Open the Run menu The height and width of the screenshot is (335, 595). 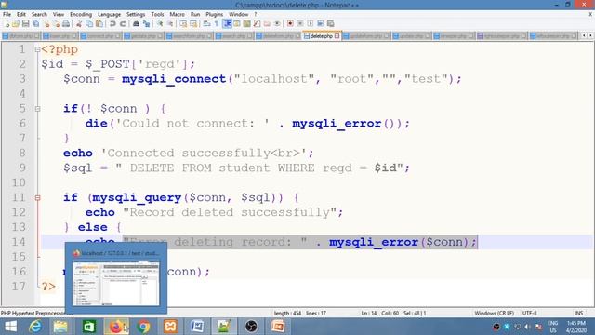tap(195, 15)
